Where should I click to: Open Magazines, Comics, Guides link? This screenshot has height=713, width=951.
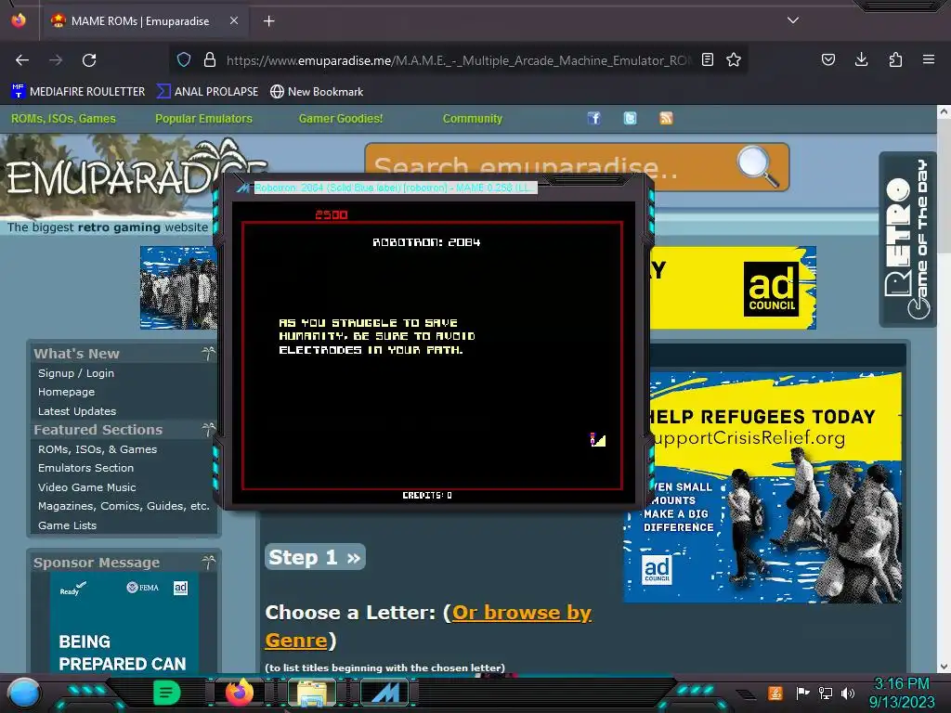pyautogui.click(x=124, y=506)
